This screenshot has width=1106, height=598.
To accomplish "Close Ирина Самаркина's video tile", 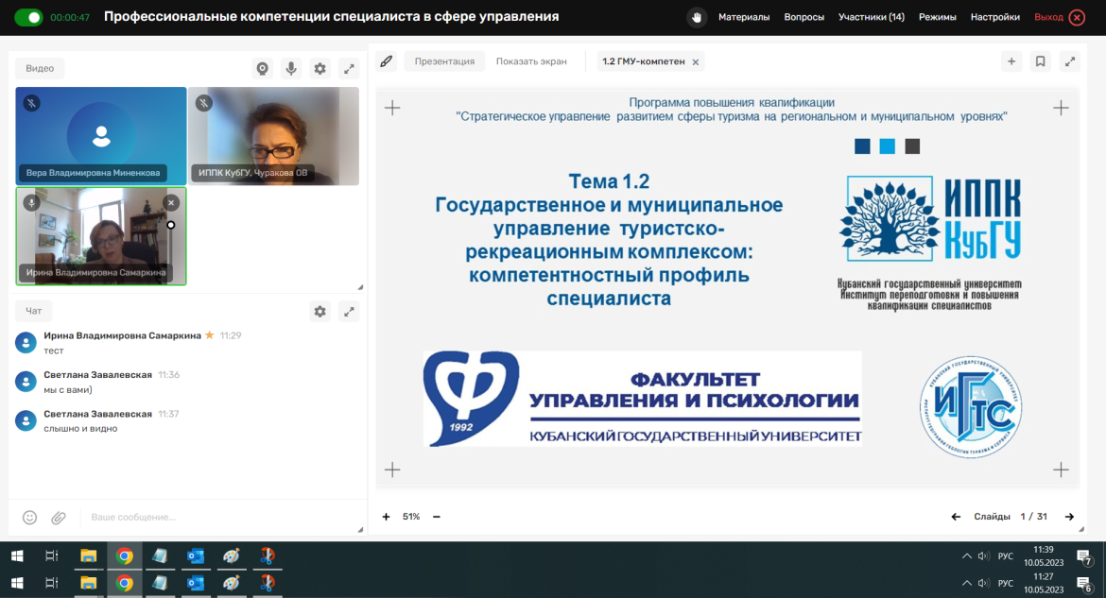I will coord(171,202).
